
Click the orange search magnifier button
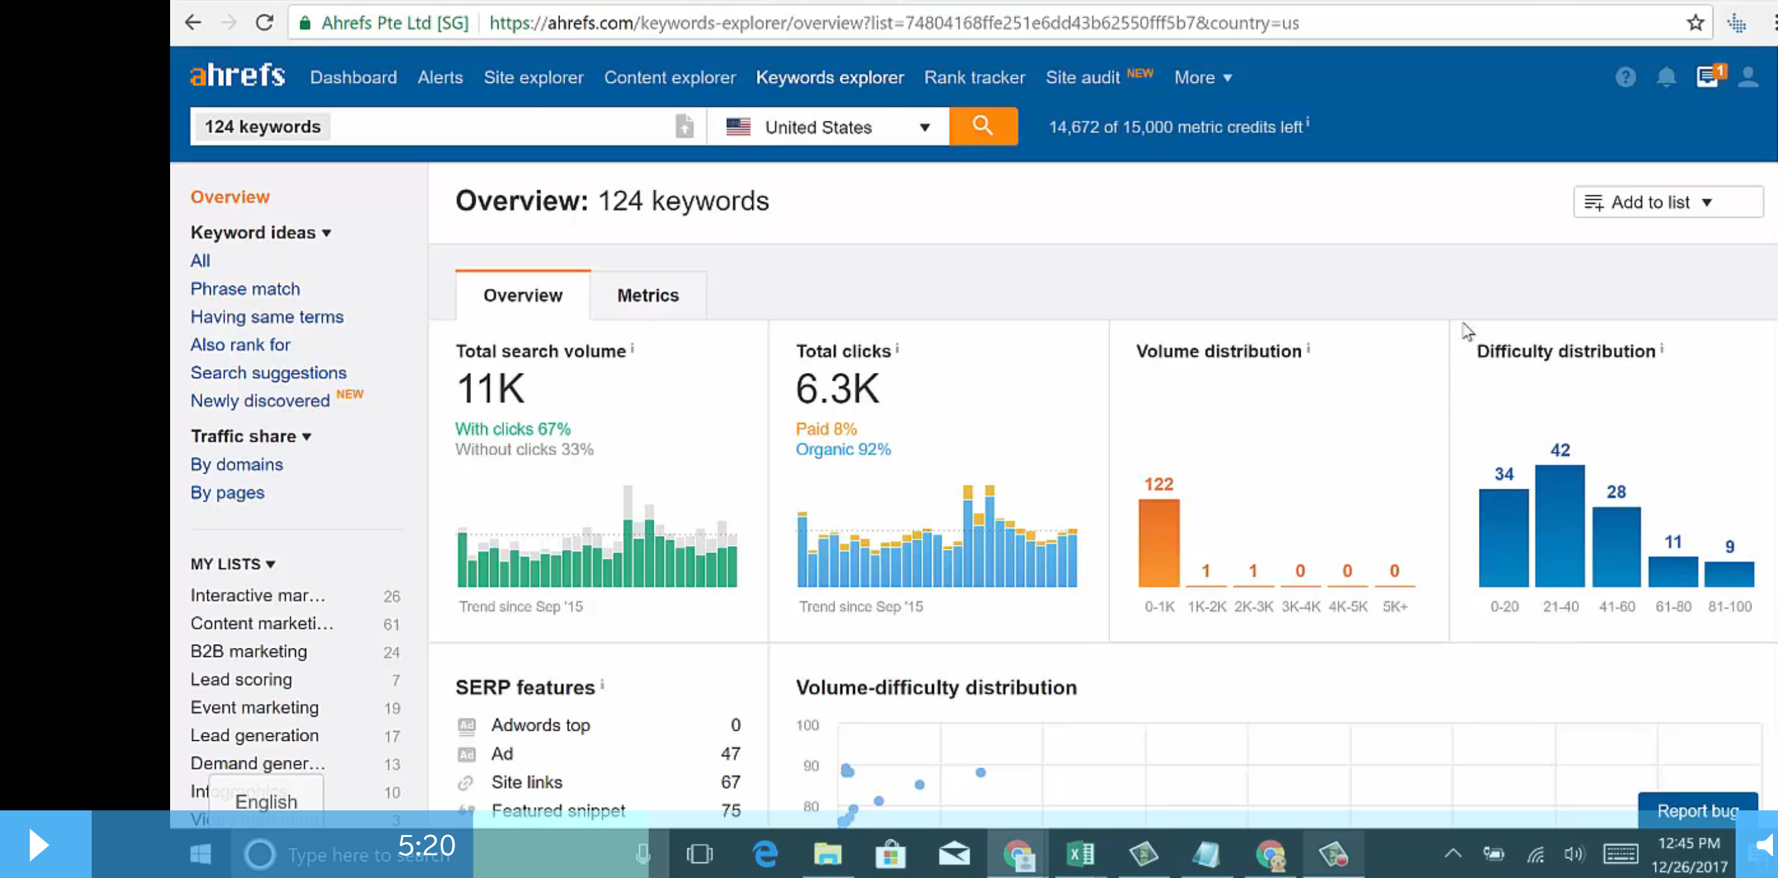(982, 126)
